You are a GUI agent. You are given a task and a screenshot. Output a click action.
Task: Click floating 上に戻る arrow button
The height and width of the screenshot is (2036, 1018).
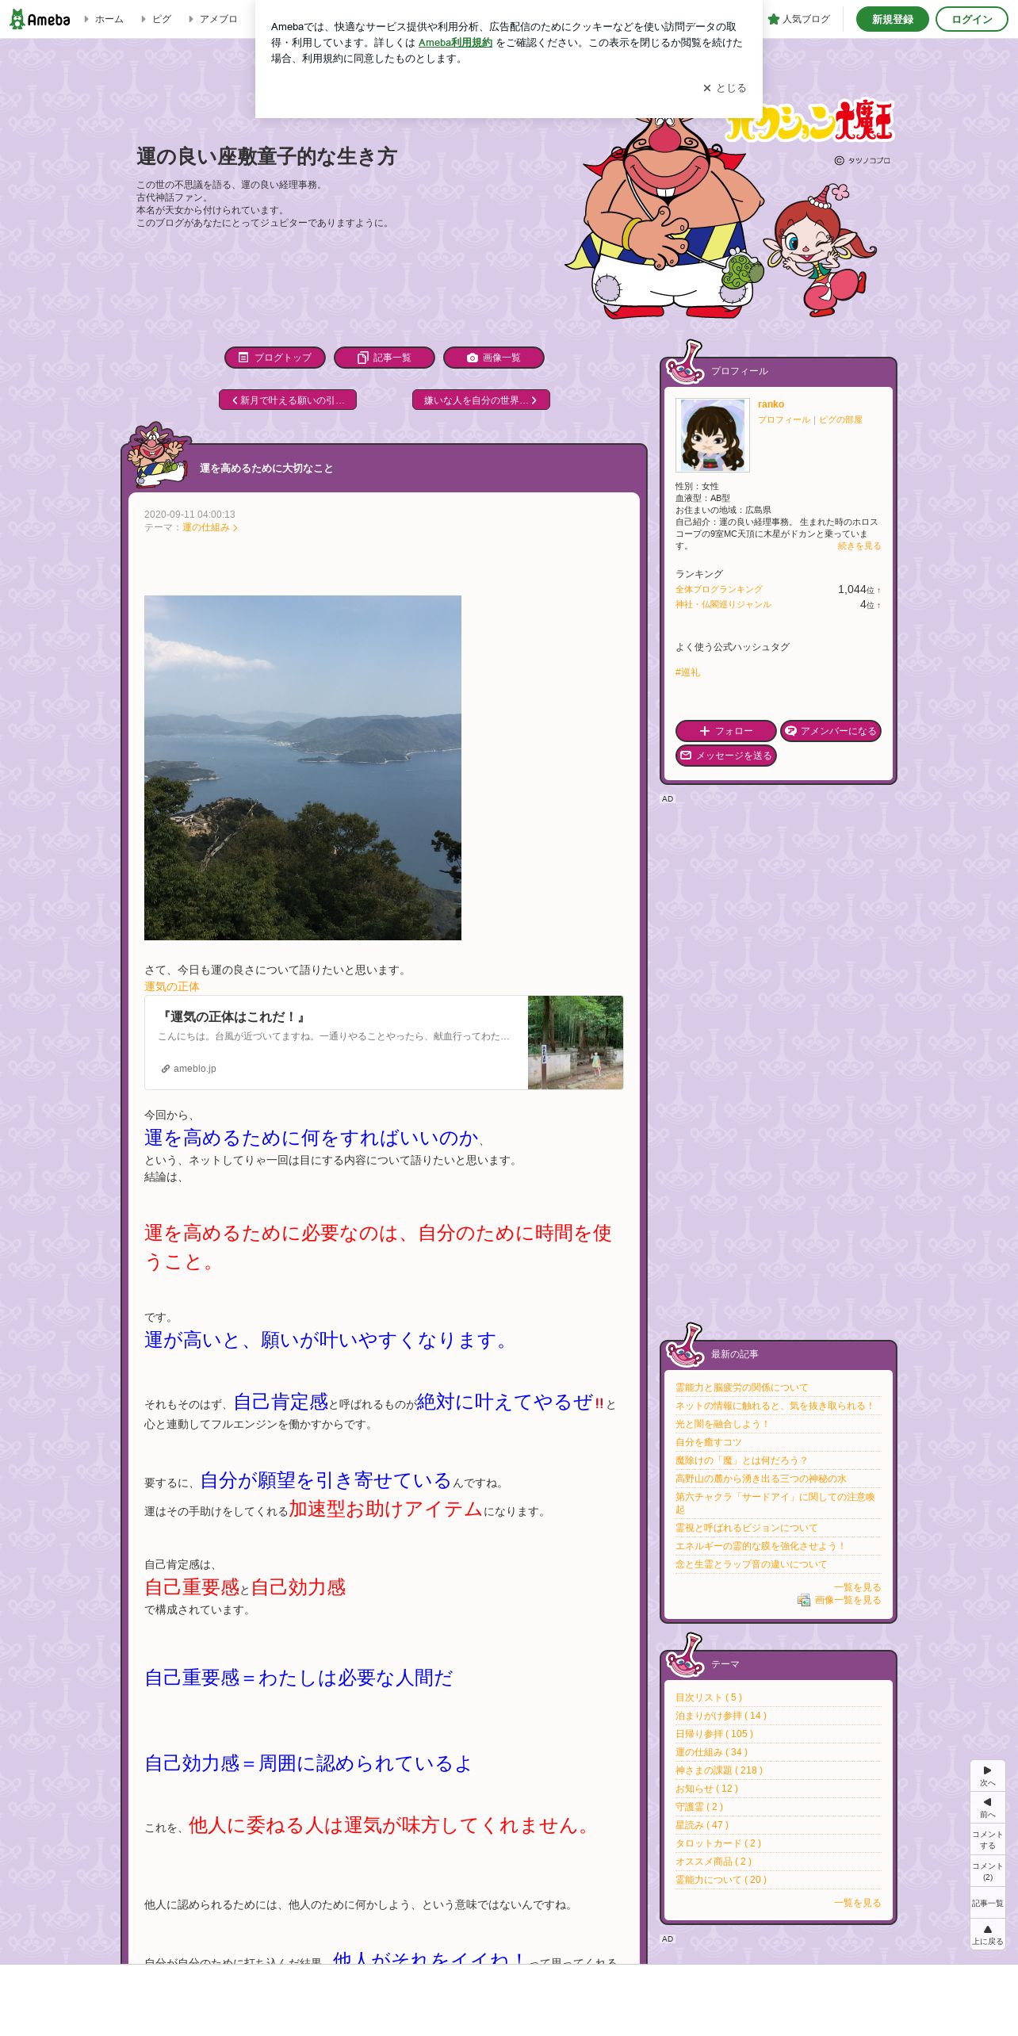coord(987,1935)
